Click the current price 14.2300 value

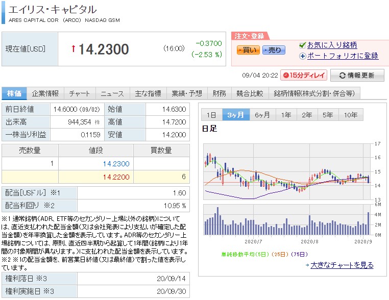tap(104, 49)
